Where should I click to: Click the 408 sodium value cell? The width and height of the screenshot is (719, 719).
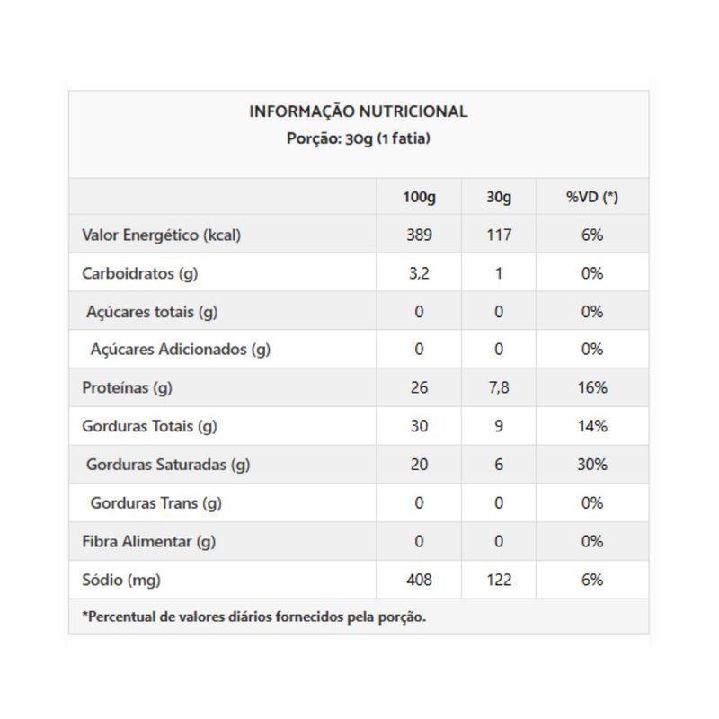tap(418, 580)
